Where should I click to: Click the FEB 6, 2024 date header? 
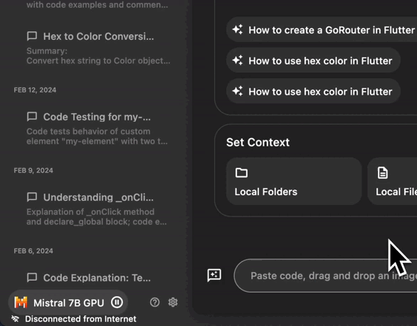(x=33, y=251)
